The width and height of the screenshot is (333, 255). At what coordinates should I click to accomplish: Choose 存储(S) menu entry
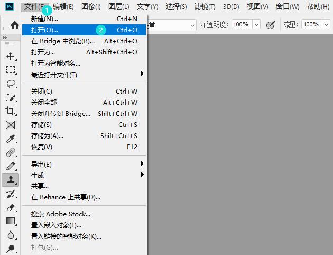(x=84, y=124)
